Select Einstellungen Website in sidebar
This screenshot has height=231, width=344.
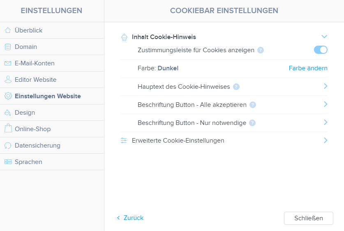[x=48, y=96]
